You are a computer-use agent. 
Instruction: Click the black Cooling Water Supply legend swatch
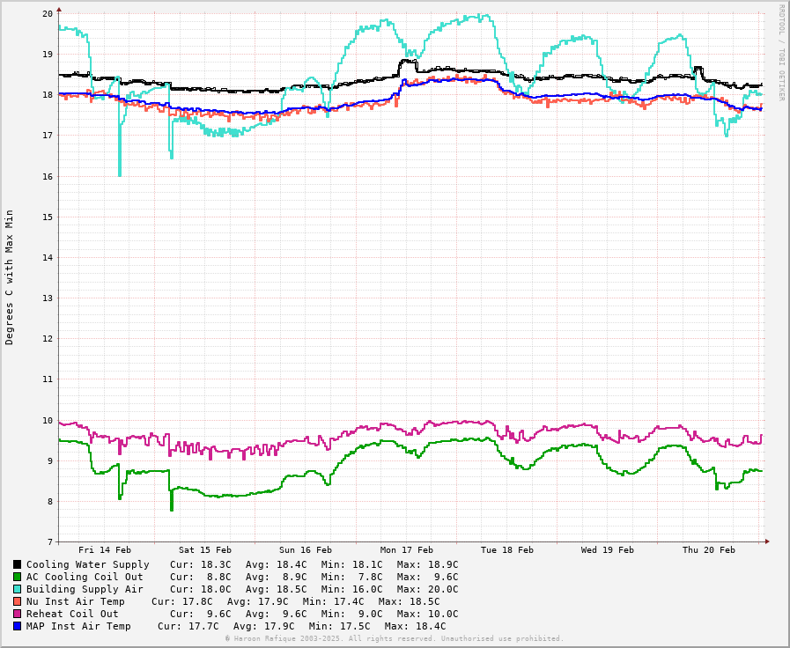[x=17, y=564]
